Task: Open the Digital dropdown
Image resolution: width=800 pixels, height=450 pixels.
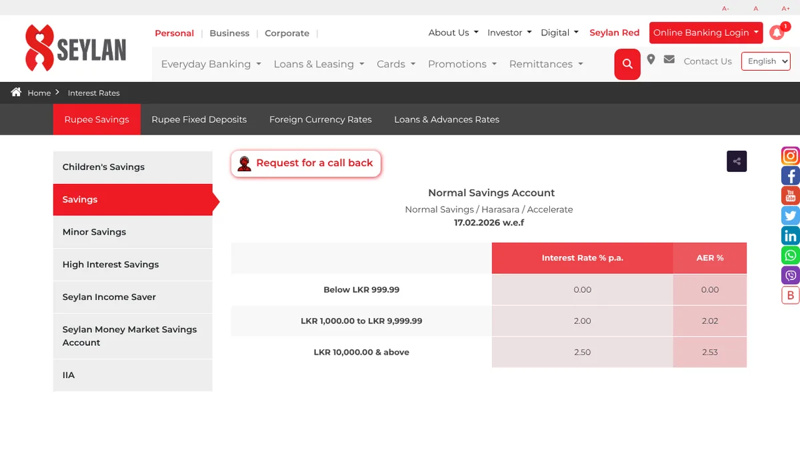Action: click(x=559, y=32)
